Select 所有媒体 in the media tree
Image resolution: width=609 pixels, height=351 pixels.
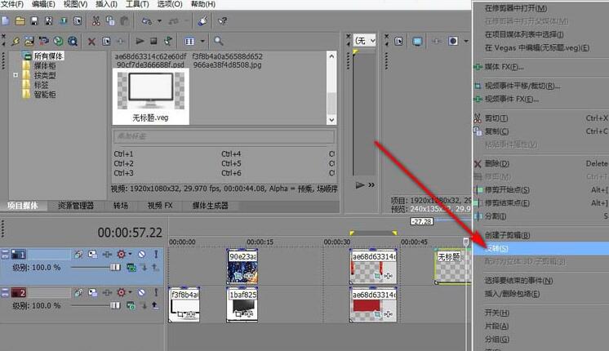point(48,56)
